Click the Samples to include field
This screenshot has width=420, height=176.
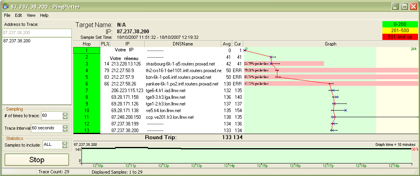[x=52, y=145]
